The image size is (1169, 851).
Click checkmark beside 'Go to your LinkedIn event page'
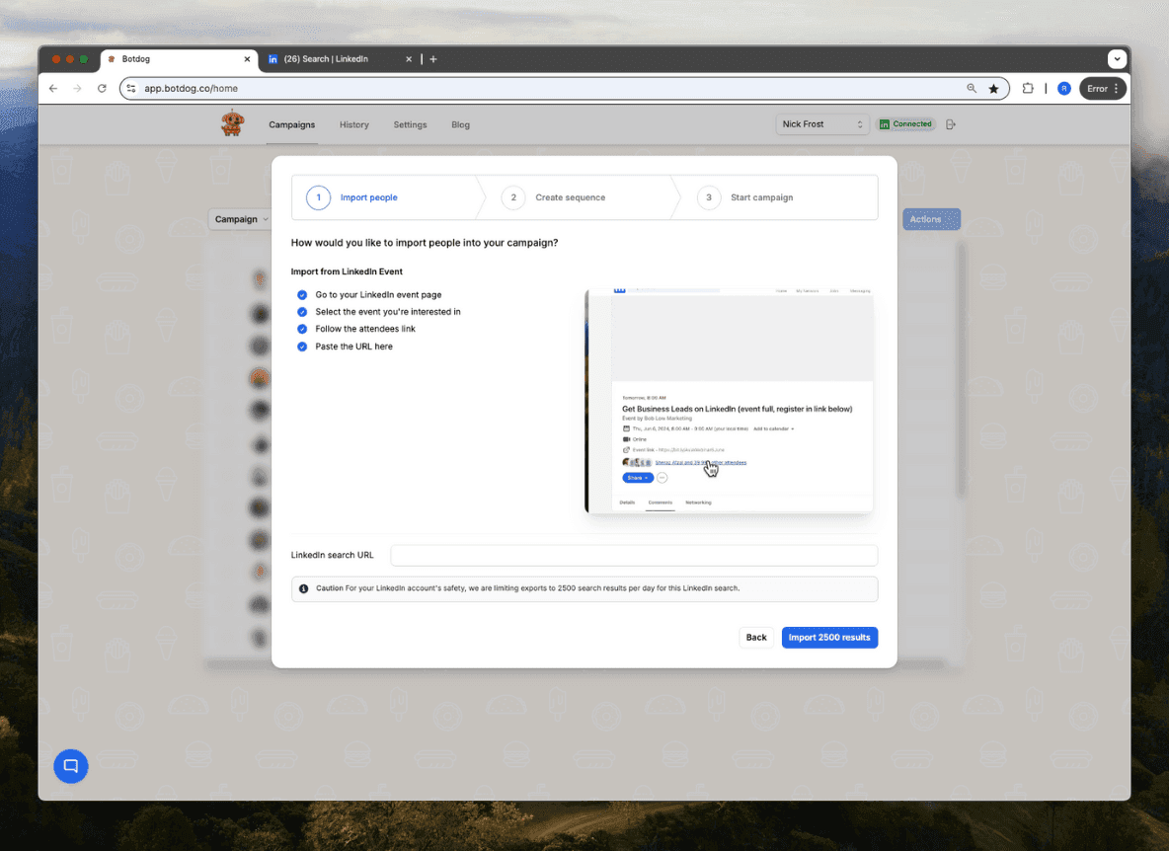coord(302,295)
